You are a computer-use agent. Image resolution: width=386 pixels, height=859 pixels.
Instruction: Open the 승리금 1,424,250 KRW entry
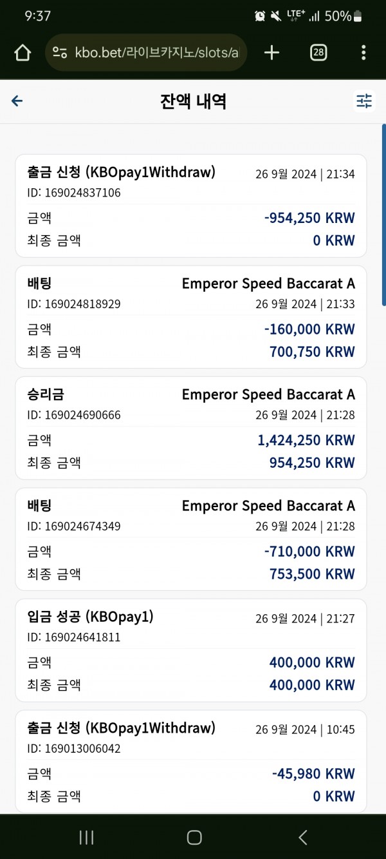point(191,428)
